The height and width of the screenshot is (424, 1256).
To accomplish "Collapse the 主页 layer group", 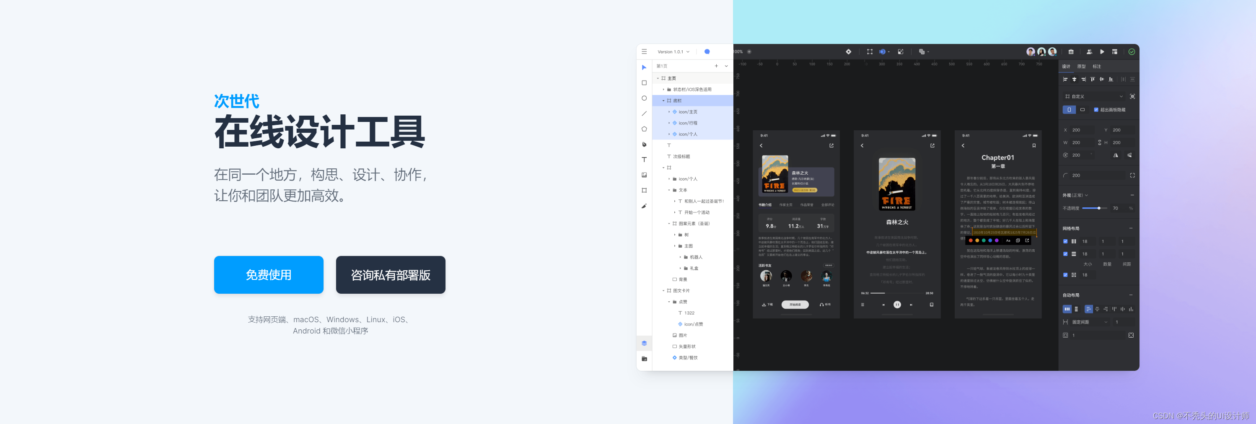I will point(658,78).
